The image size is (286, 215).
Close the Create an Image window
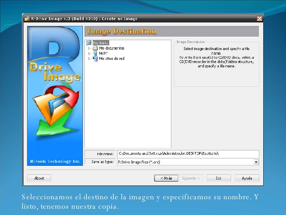tap(259, 19)
